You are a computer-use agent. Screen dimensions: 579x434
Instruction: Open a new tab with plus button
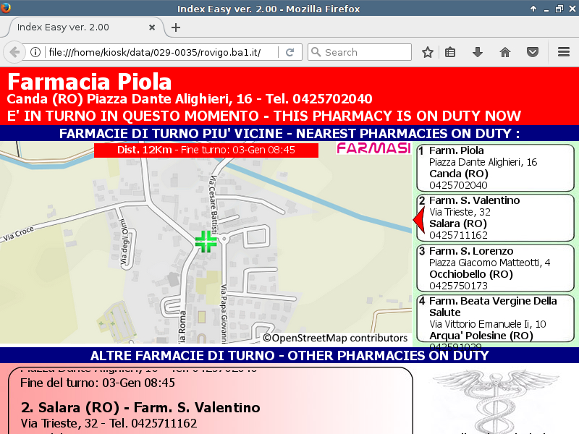[176, 27]
